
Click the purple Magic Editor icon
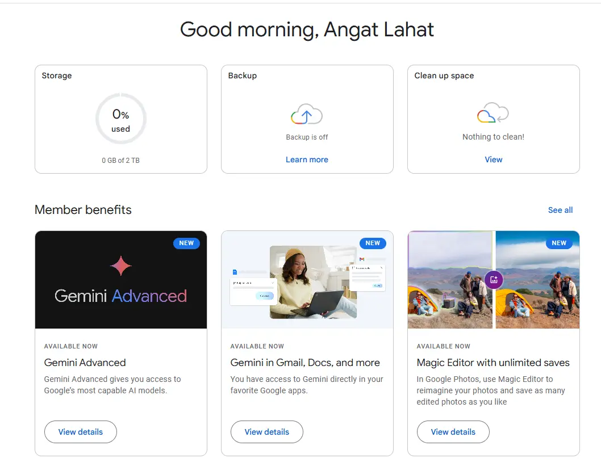[x=494, y=280]
